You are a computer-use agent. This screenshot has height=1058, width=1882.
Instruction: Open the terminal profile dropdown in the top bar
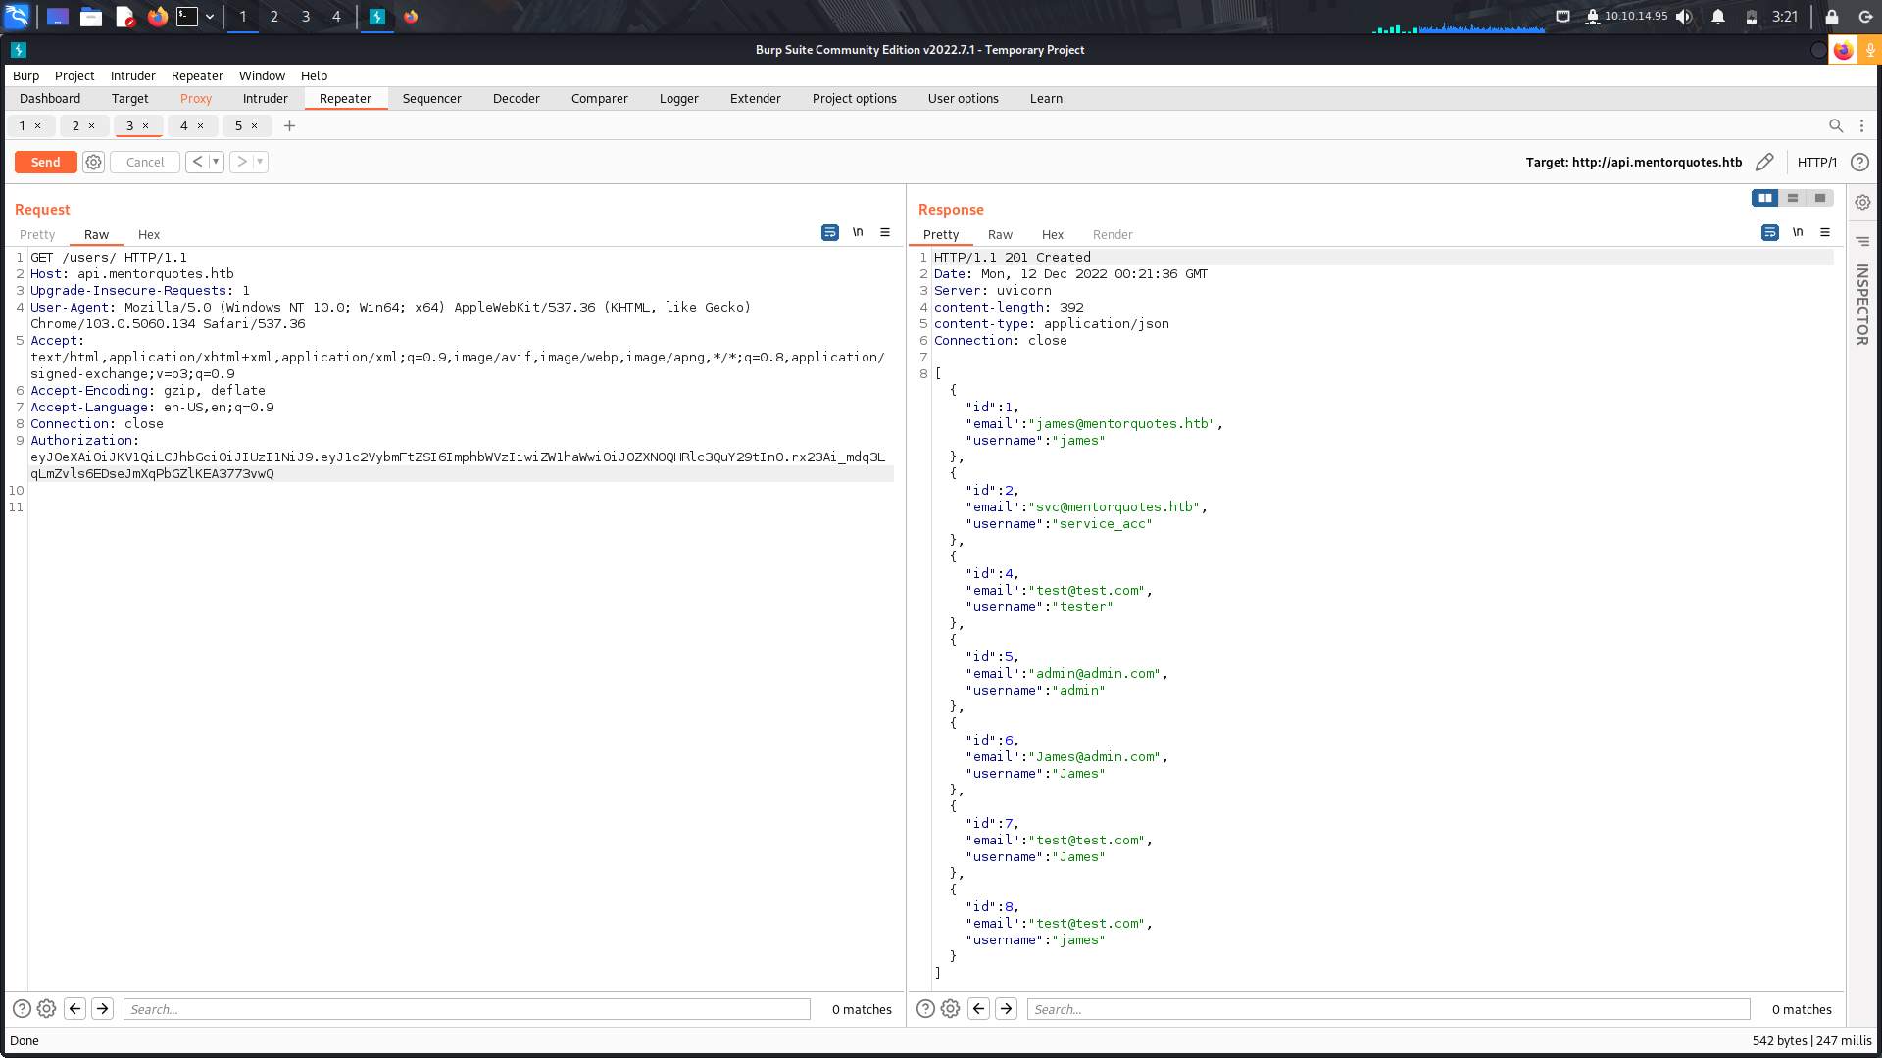pyautogui.click(x=209, y=16)
